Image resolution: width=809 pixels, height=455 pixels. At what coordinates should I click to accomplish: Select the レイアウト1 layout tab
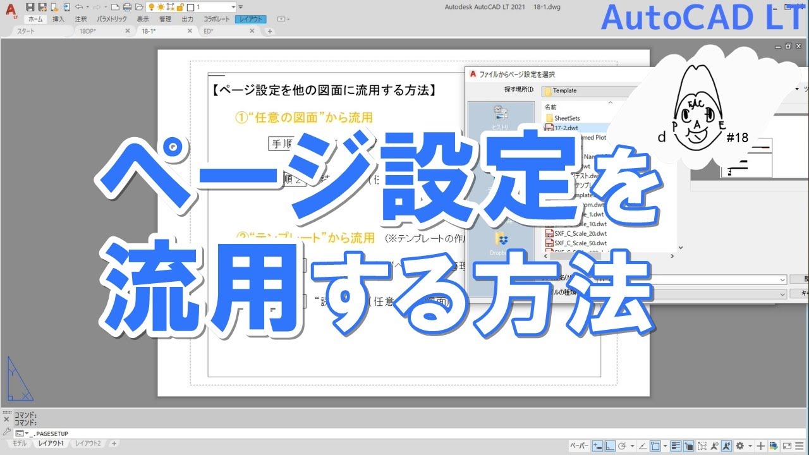[51, 444]
